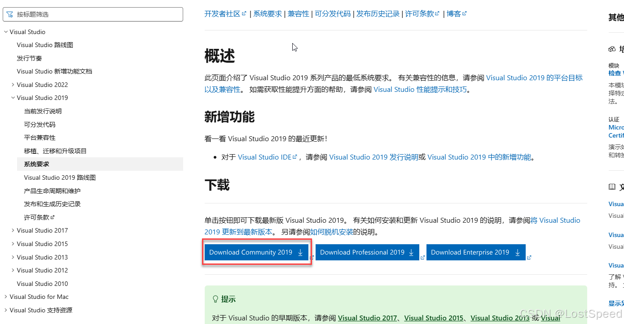Open the 开发者社区 top link

225,13
